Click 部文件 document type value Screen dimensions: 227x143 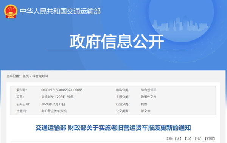pyautogui.click(x=146, y=111)
